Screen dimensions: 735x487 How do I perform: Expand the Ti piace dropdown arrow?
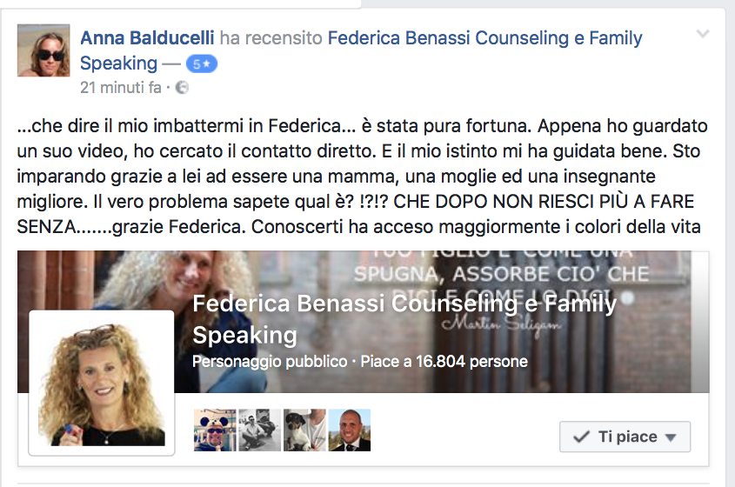pos(671,437)
